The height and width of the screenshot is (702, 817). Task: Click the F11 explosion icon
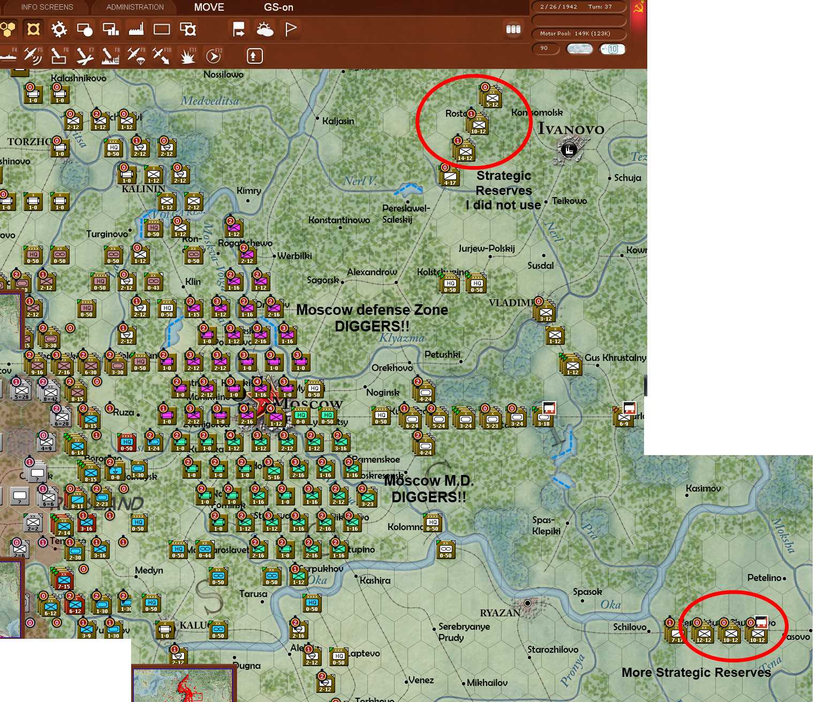point(188,55)
